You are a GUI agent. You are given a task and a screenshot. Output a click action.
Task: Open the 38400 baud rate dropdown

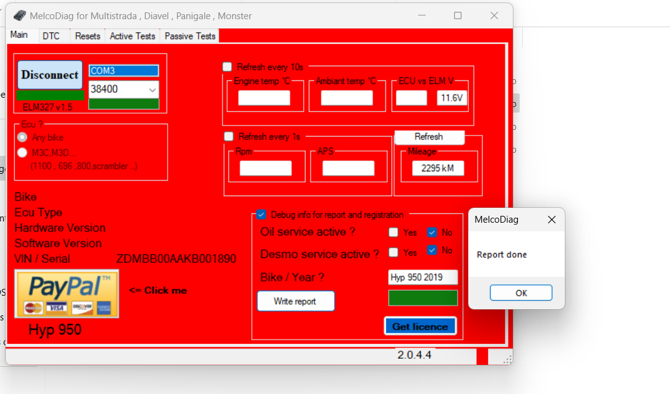click(152, 90)
